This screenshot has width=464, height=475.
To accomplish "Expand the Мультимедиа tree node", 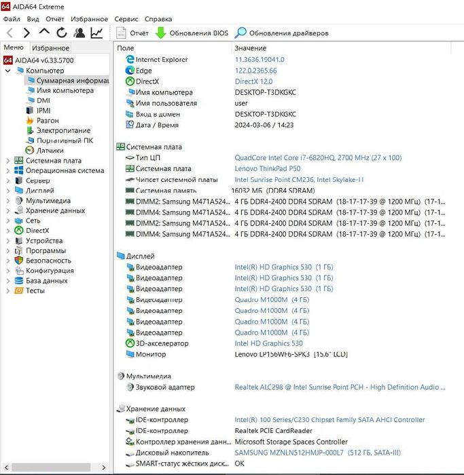I will [x=8, y=201].
